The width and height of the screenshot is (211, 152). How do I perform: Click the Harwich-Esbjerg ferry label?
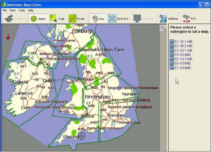click(x=136, y=100)
